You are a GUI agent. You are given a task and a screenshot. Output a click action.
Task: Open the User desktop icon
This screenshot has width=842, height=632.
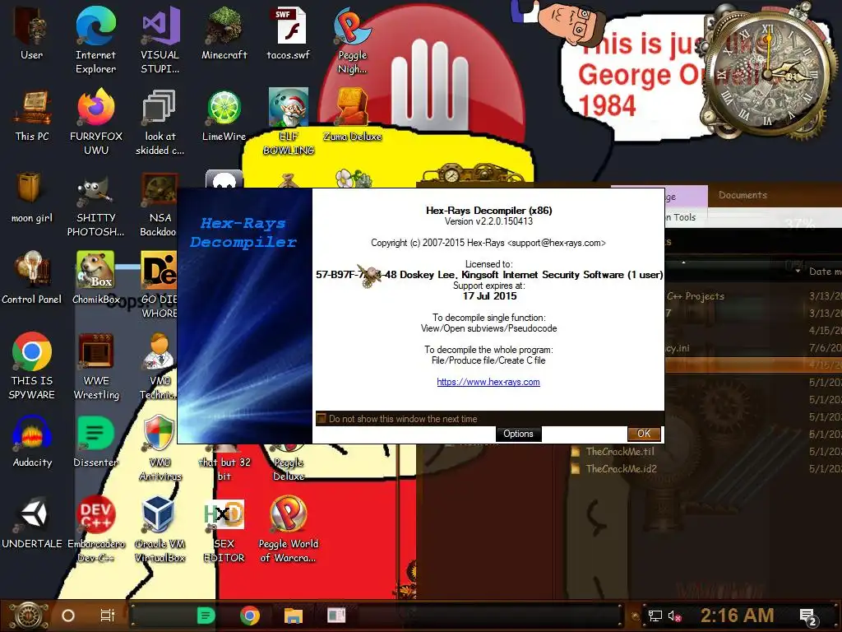tap(32, 33)
